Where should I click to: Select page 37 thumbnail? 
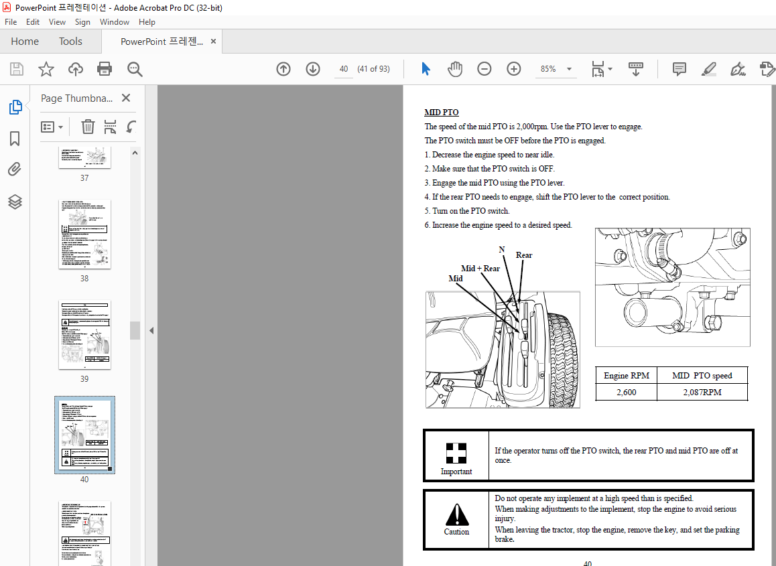[x=84, y=157]
